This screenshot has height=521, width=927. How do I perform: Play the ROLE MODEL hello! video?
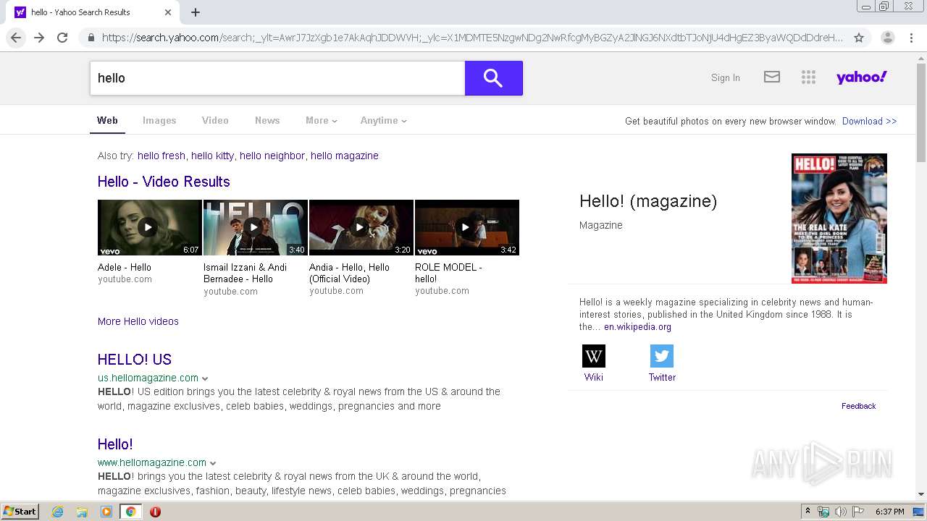[467, 227]
